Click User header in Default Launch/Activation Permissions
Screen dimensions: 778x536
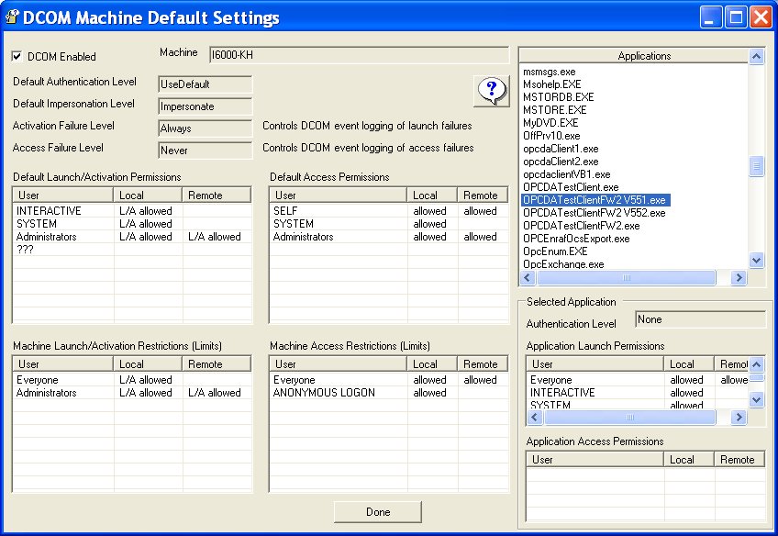pos(63,195)
